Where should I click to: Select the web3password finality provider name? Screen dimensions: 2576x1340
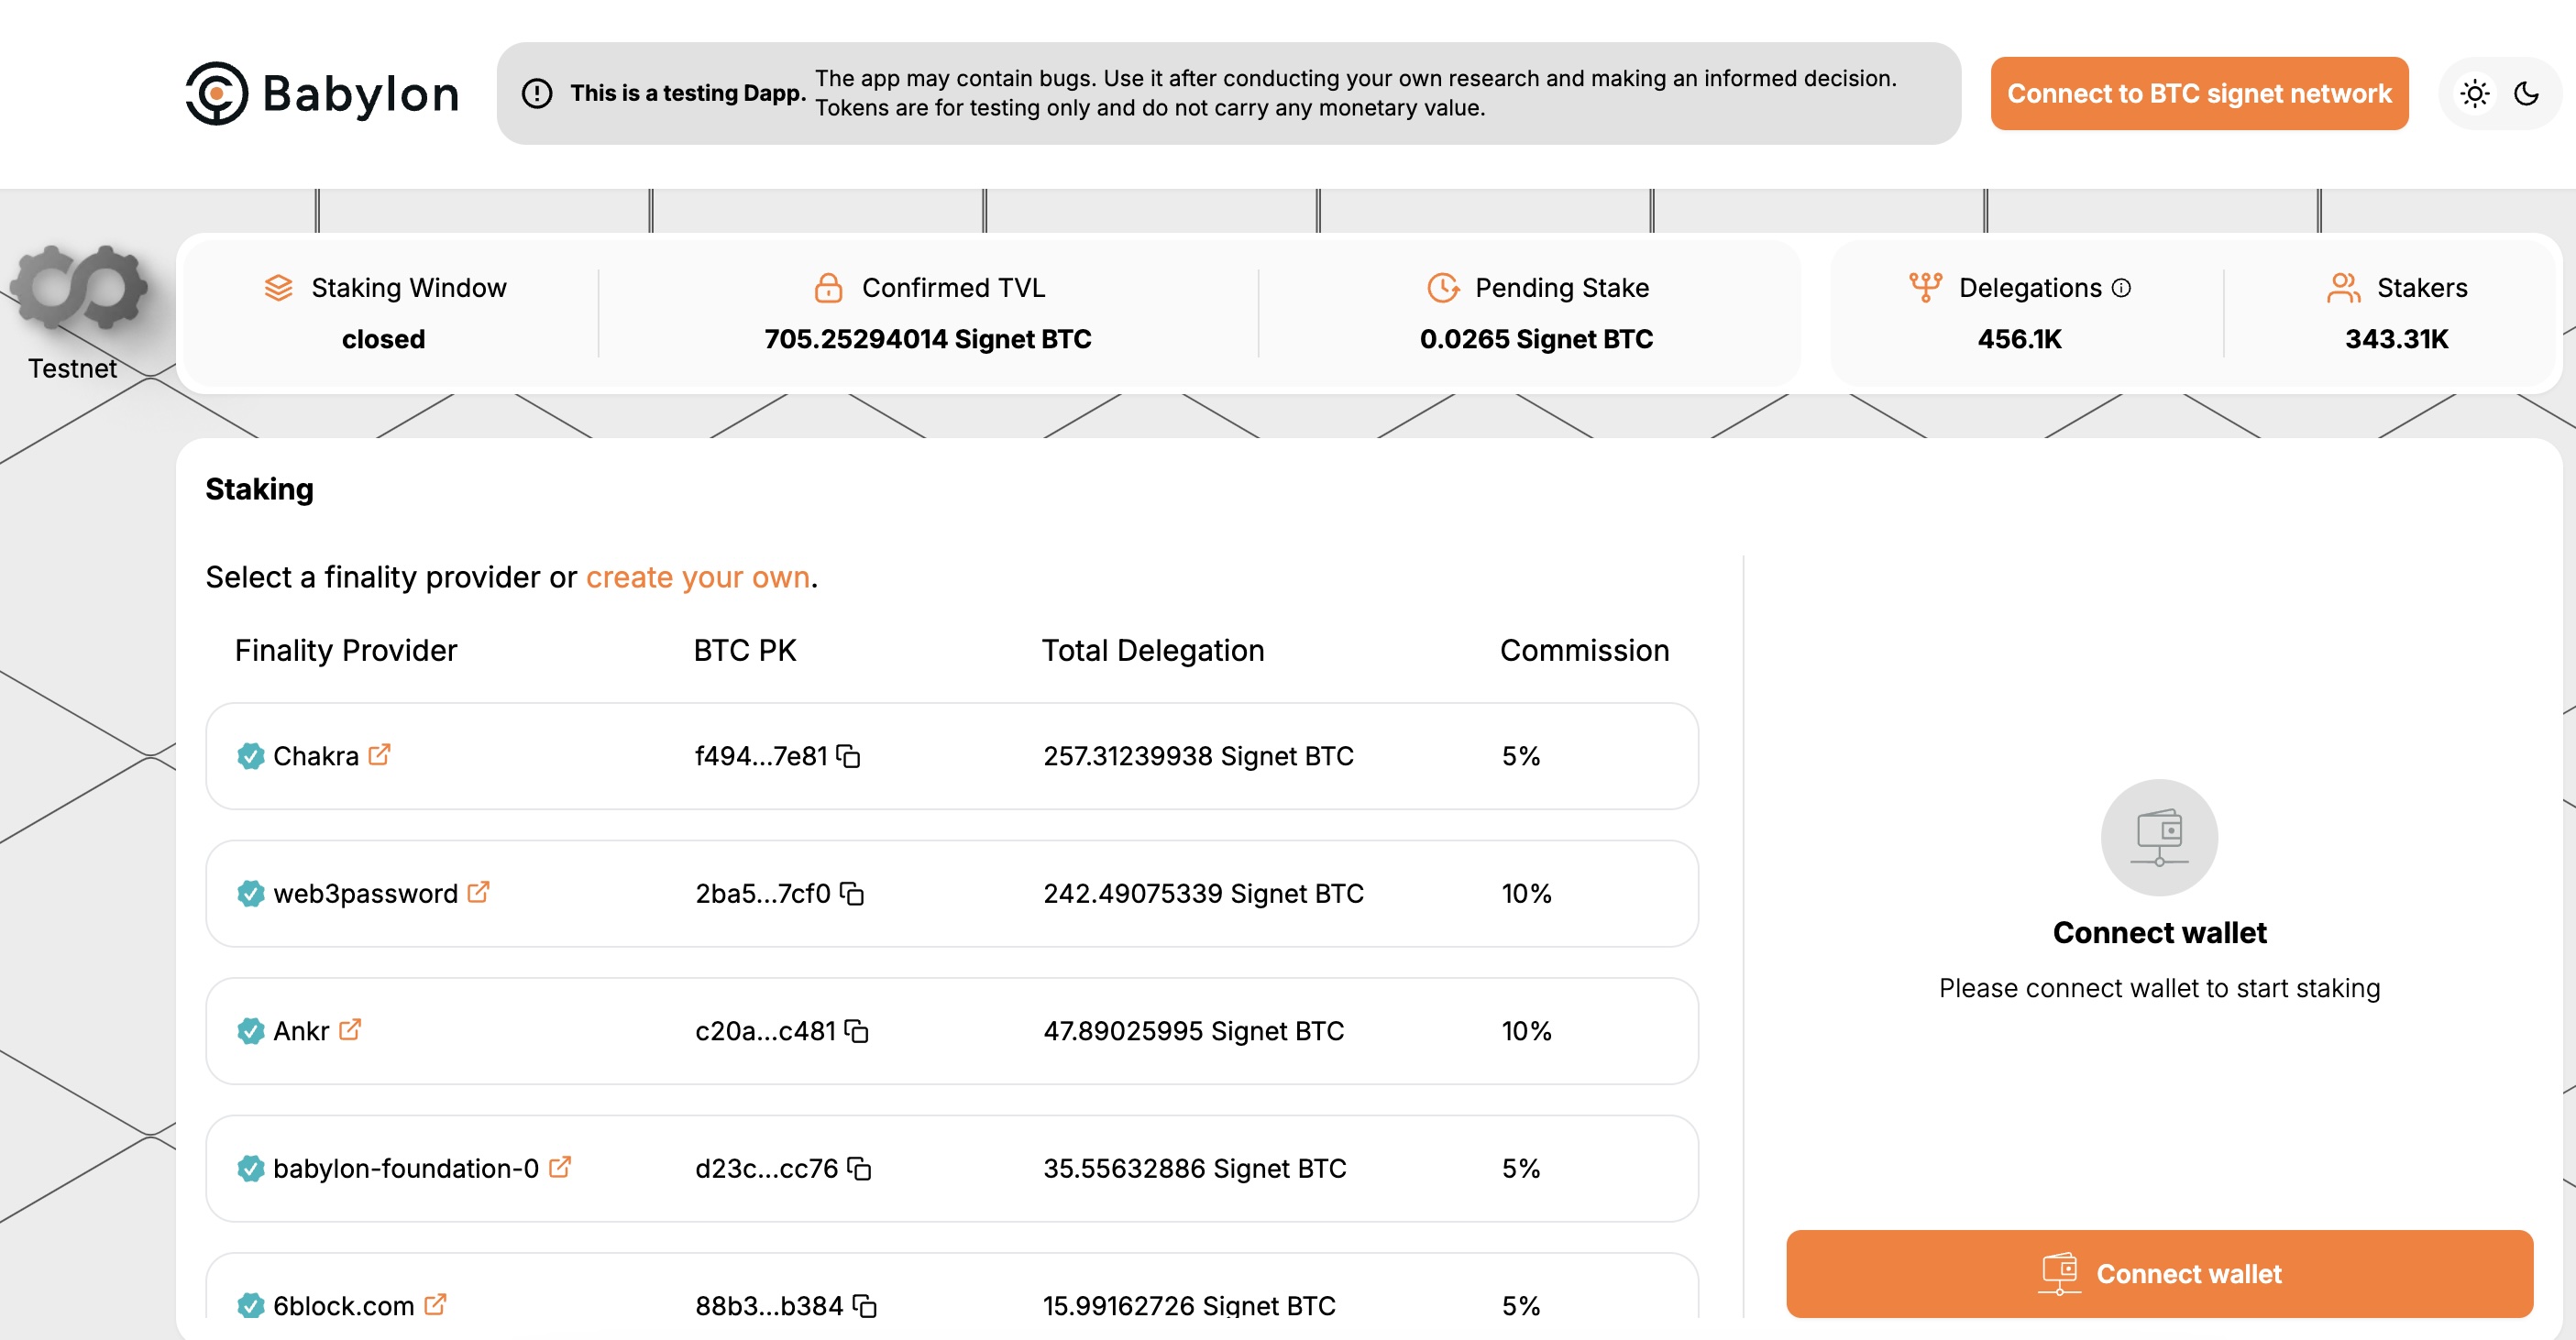tap(365, 893)
